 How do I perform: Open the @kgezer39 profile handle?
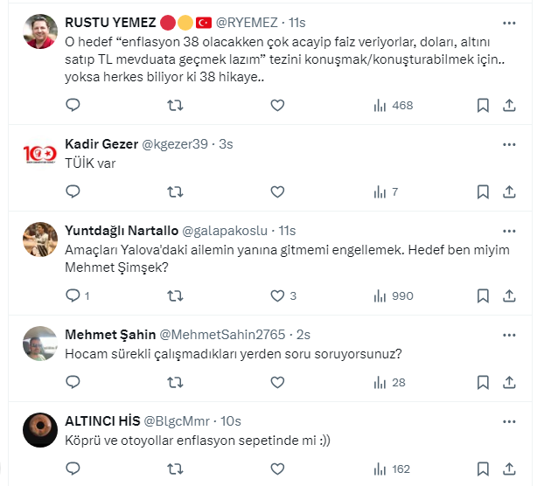click(x=175, y=143)
